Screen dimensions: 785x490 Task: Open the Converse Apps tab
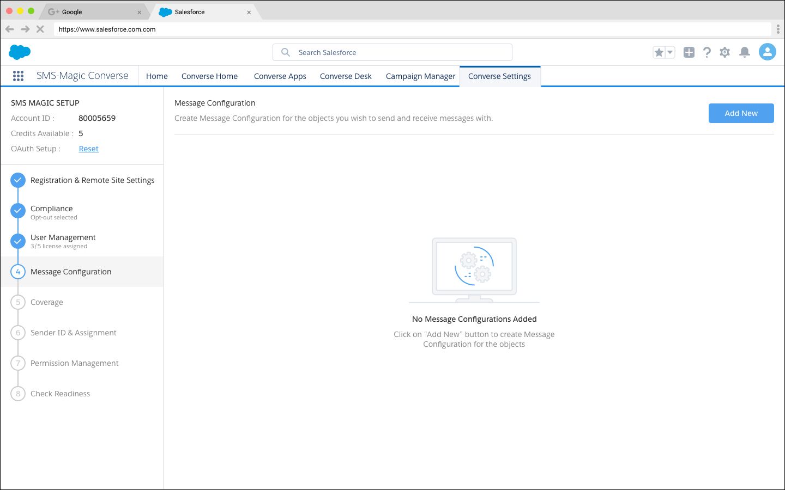click(x=280, y=76)
